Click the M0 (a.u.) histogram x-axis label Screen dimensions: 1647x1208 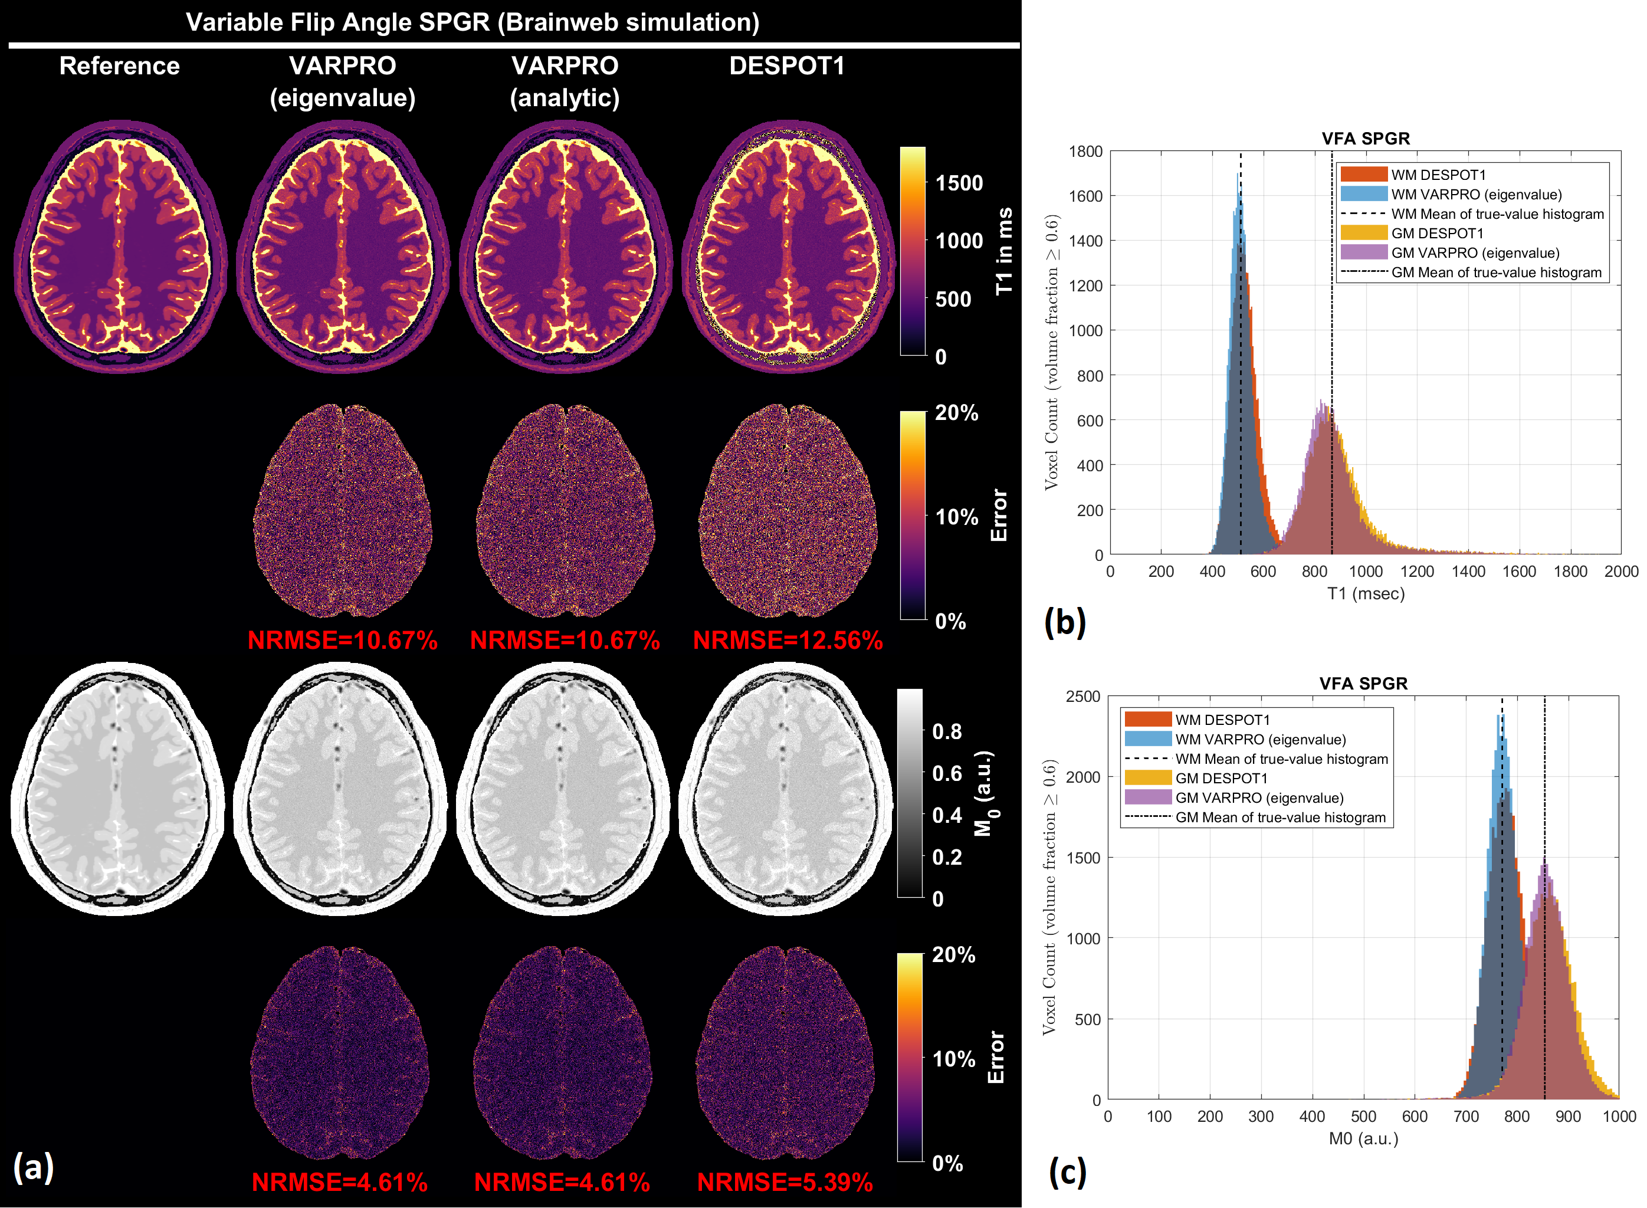click(x=1363, y=1138)
